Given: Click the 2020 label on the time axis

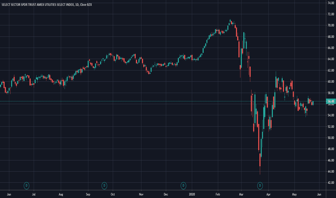Looking at the screenshot, I should [x=192, y=194].
